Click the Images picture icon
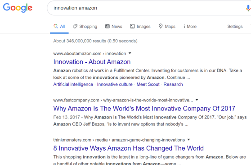The image size is (251, 165). click(132, 26)
